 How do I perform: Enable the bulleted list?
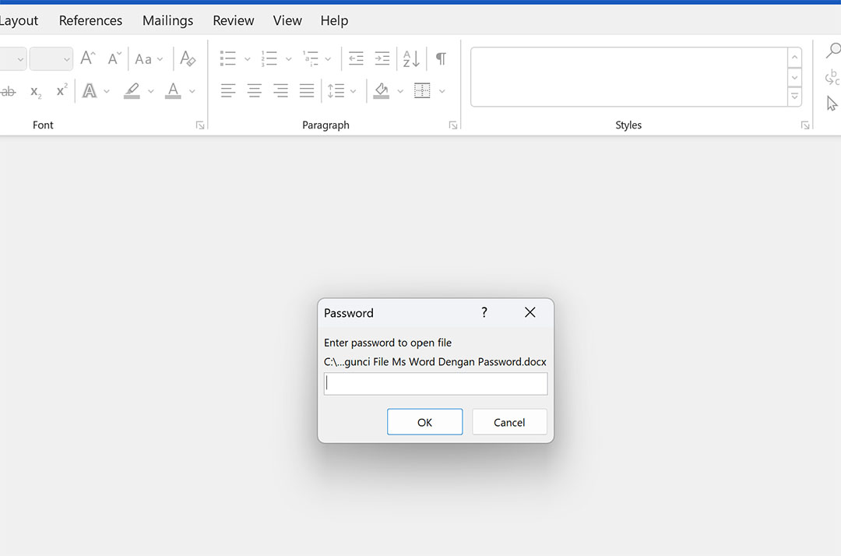click(227, 58)
